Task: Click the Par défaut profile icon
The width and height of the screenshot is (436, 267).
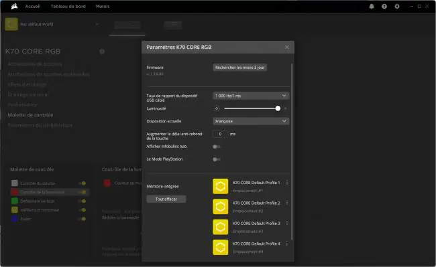Action: [11, 24]
